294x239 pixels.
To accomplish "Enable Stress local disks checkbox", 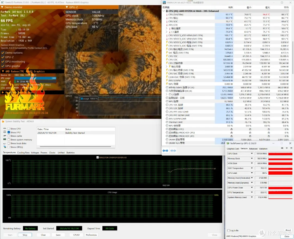I will (x=9, y=143).
